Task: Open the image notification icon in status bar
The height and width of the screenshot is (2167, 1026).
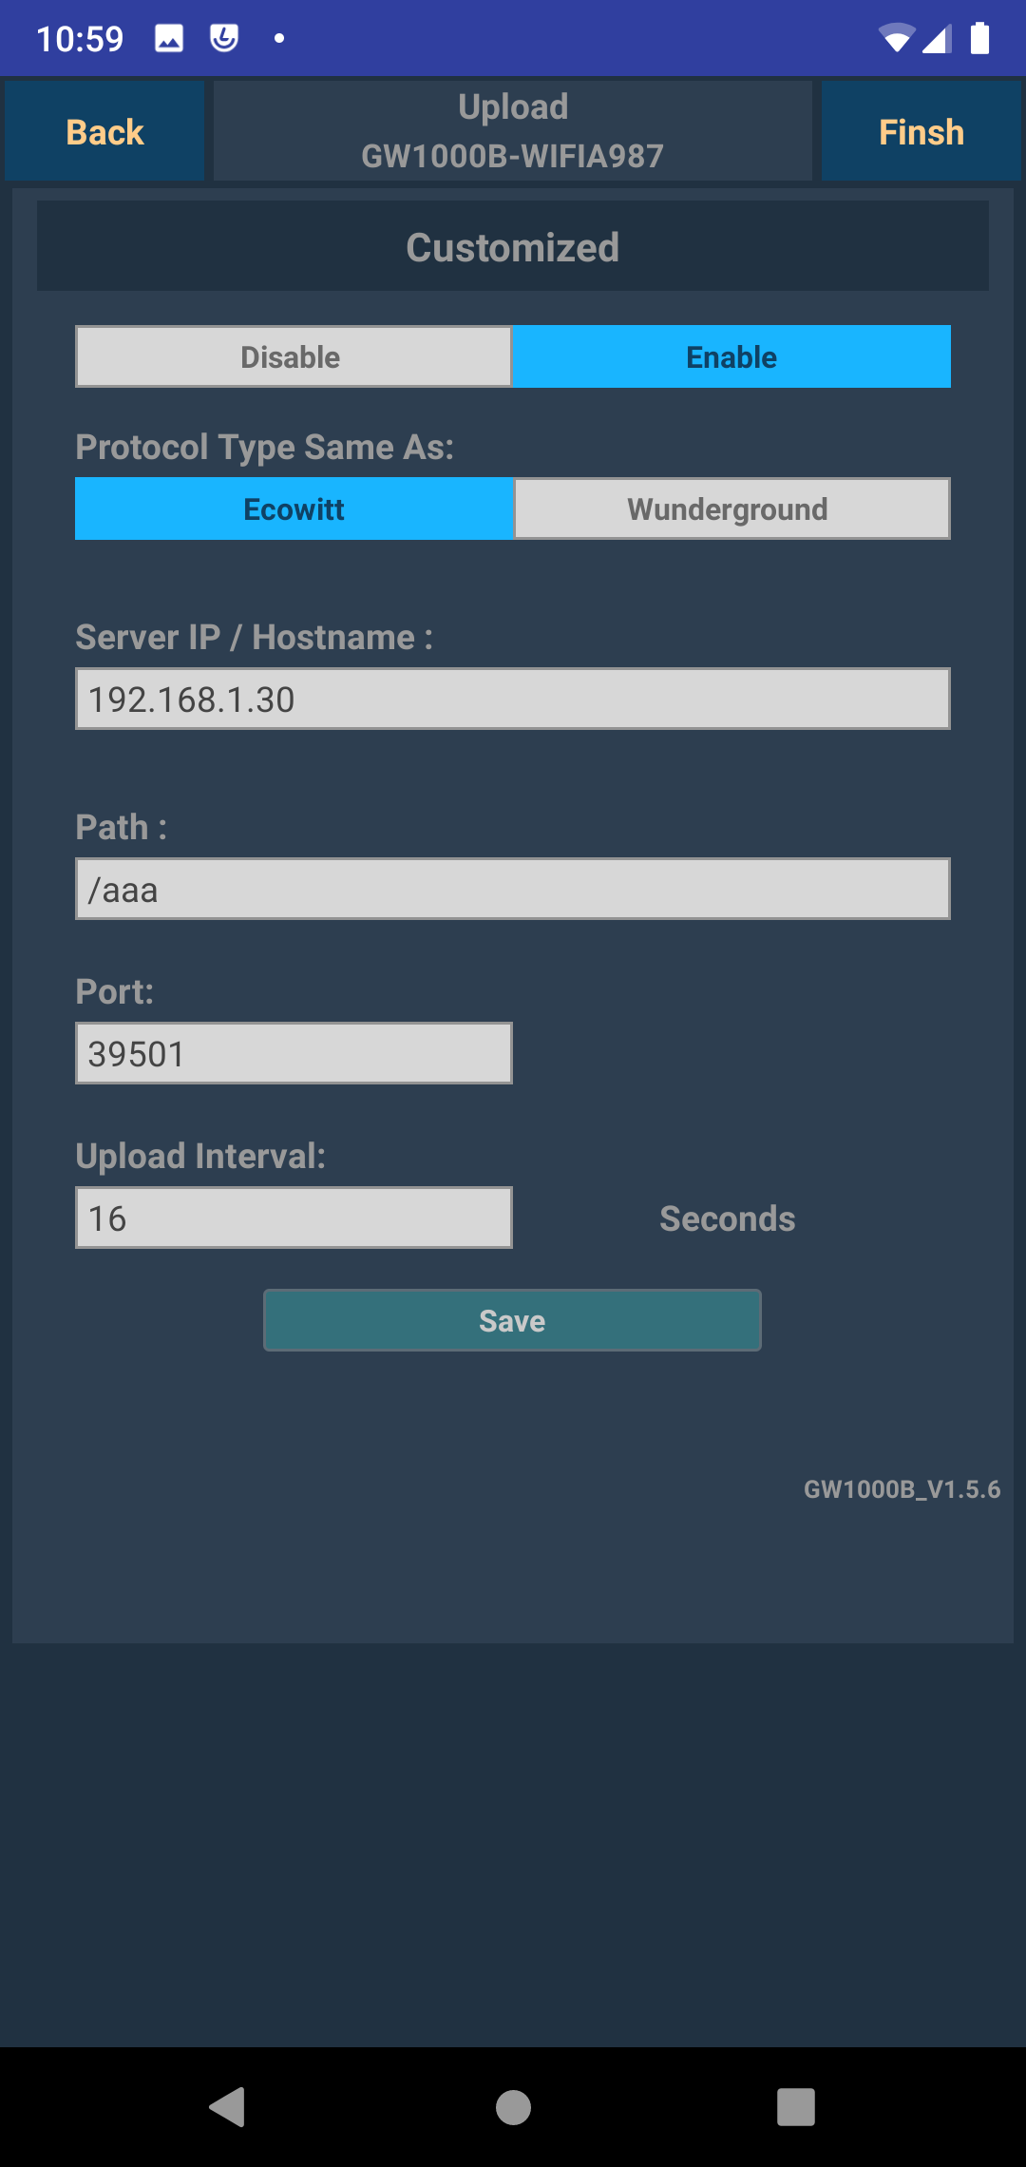Action: [x=169, y=38]
